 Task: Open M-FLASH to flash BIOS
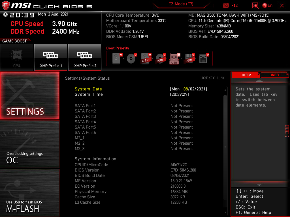(x=29, y=193)
